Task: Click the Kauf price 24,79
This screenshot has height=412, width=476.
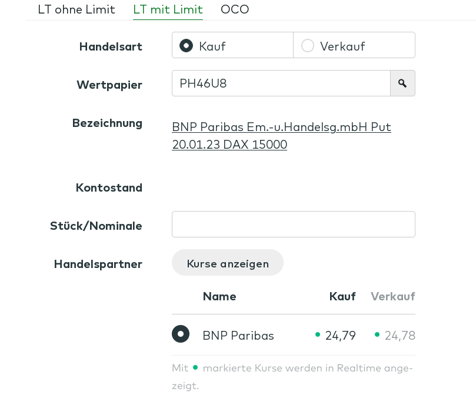Action: coord(341,336)
